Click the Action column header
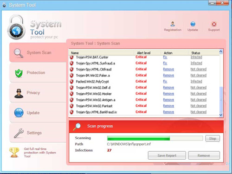Image resolution: width=232 pixels, height=174 pixels. 168,53
